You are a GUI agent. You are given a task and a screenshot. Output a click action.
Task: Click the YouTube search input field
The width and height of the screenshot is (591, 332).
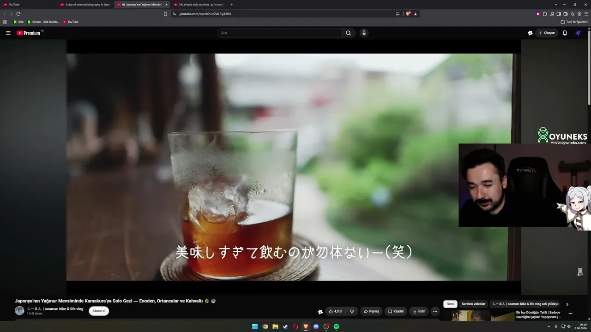tap(279, 33)
